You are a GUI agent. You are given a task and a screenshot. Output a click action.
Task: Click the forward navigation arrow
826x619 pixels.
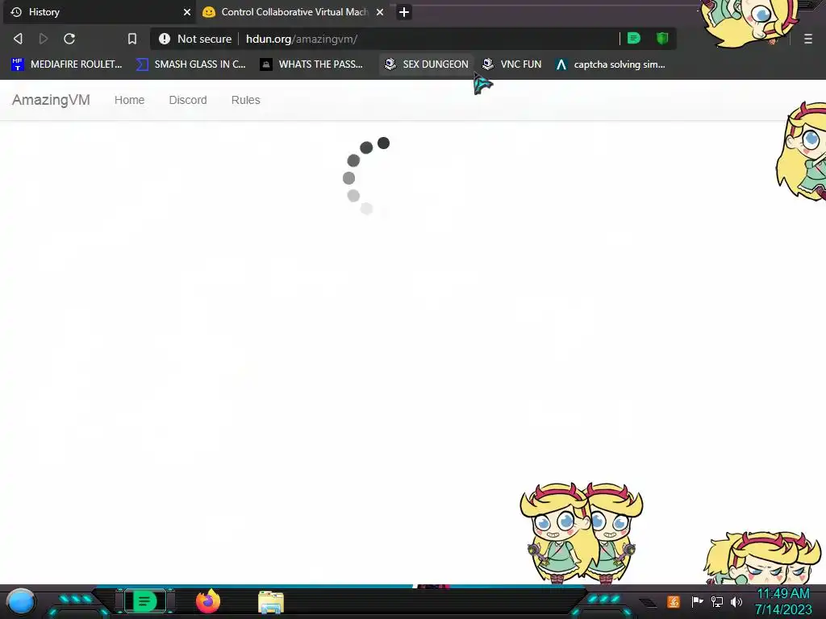[44, 39]
